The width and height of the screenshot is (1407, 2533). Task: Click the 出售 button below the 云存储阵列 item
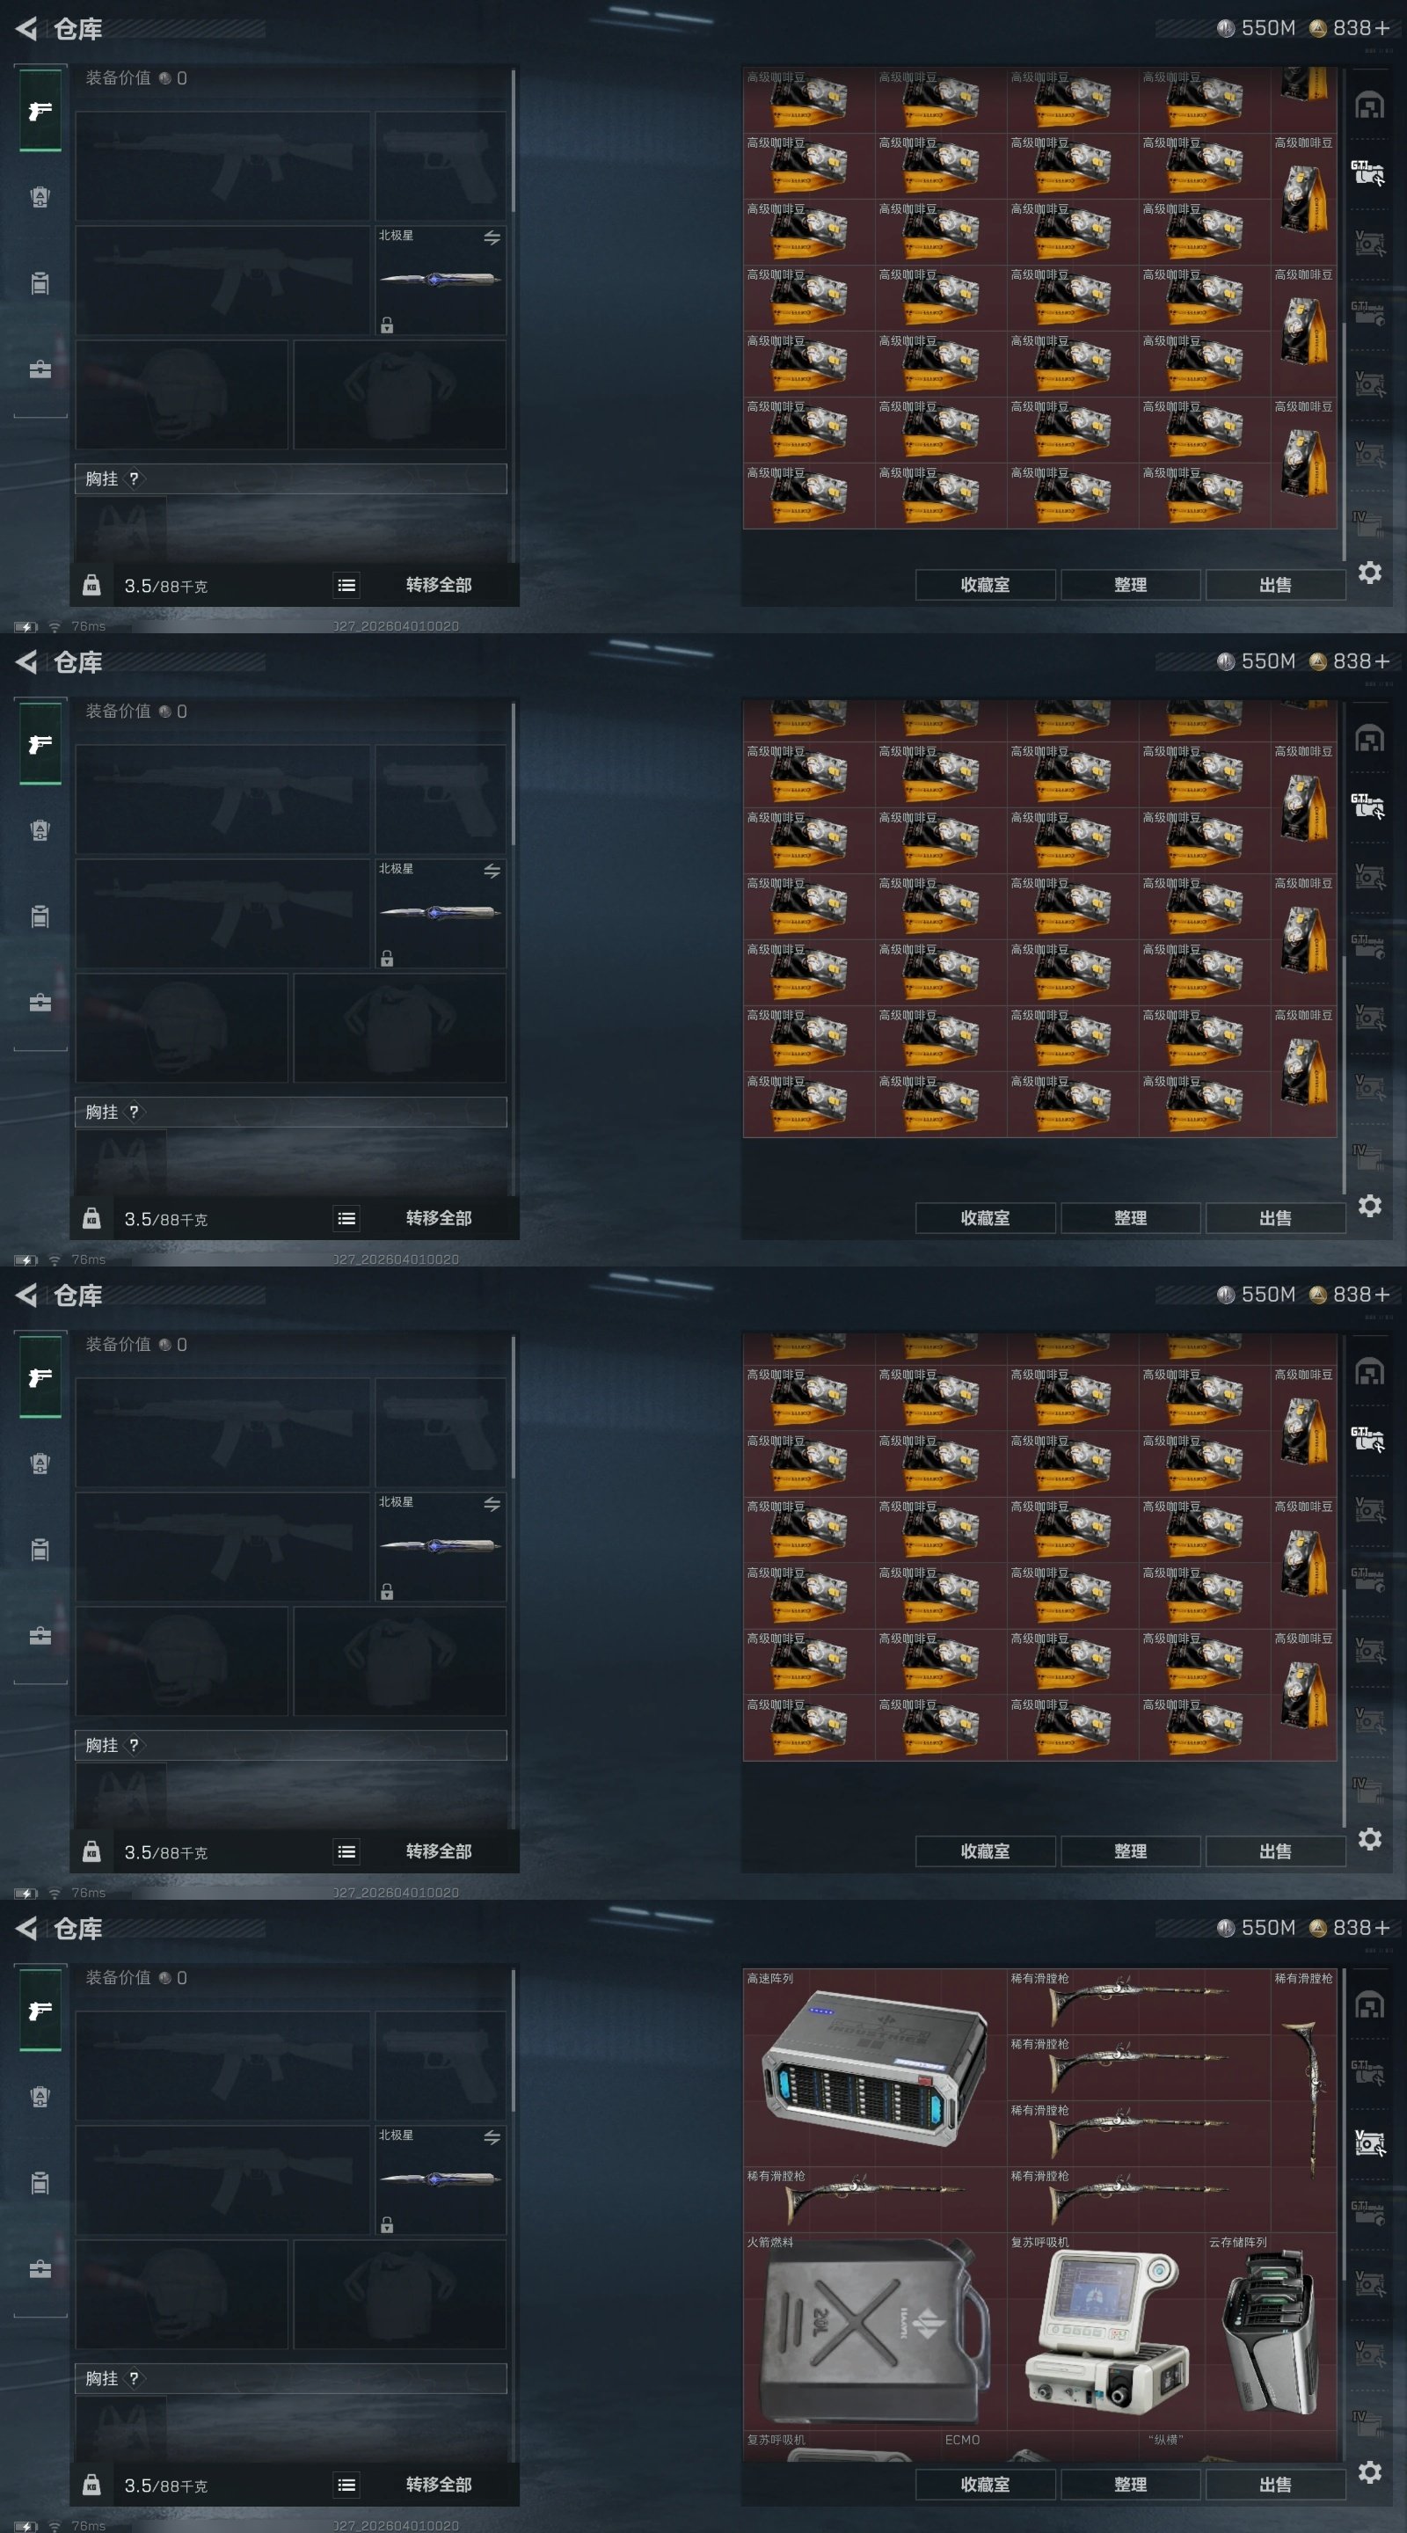pos(1275,2484)
